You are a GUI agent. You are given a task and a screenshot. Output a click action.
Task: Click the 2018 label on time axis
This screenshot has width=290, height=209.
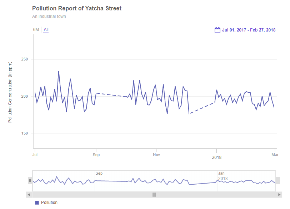pos(216,157)
